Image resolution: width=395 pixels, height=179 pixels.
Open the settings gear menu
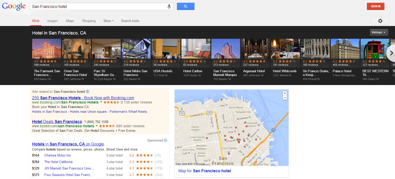pos(380,21)
